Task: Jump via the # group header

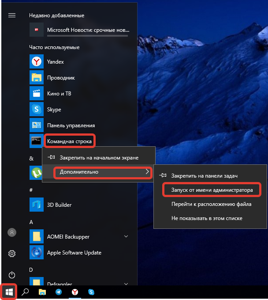Action: tap(31, 190)
